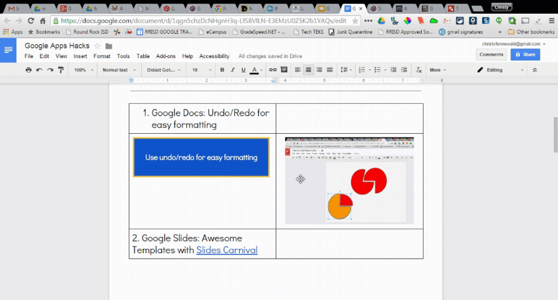This screenshot has width=558, height=300.
Task: Align text left
Action: 298,70
